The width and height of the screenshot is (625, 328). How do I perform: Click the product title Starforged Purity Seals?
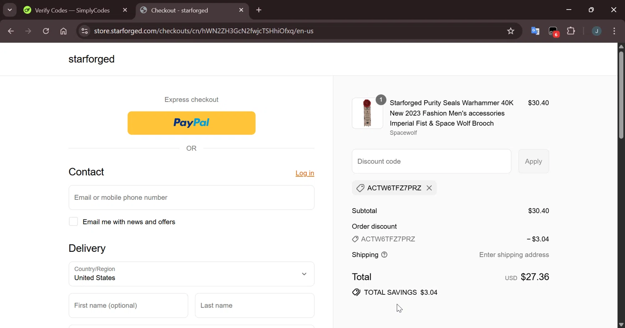[x=452, y=113]
